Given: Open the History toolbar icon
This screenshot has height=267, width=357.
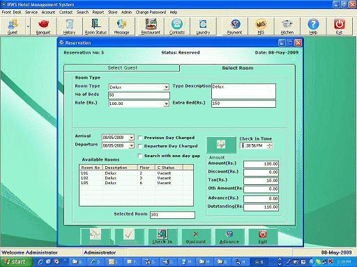Looking at the screenshot, I should (x=69, y=26).
